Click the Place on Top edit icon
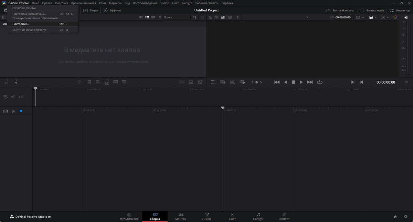Image resolution: width=413 pixels, height=222 pixels. tap(116, 82)
